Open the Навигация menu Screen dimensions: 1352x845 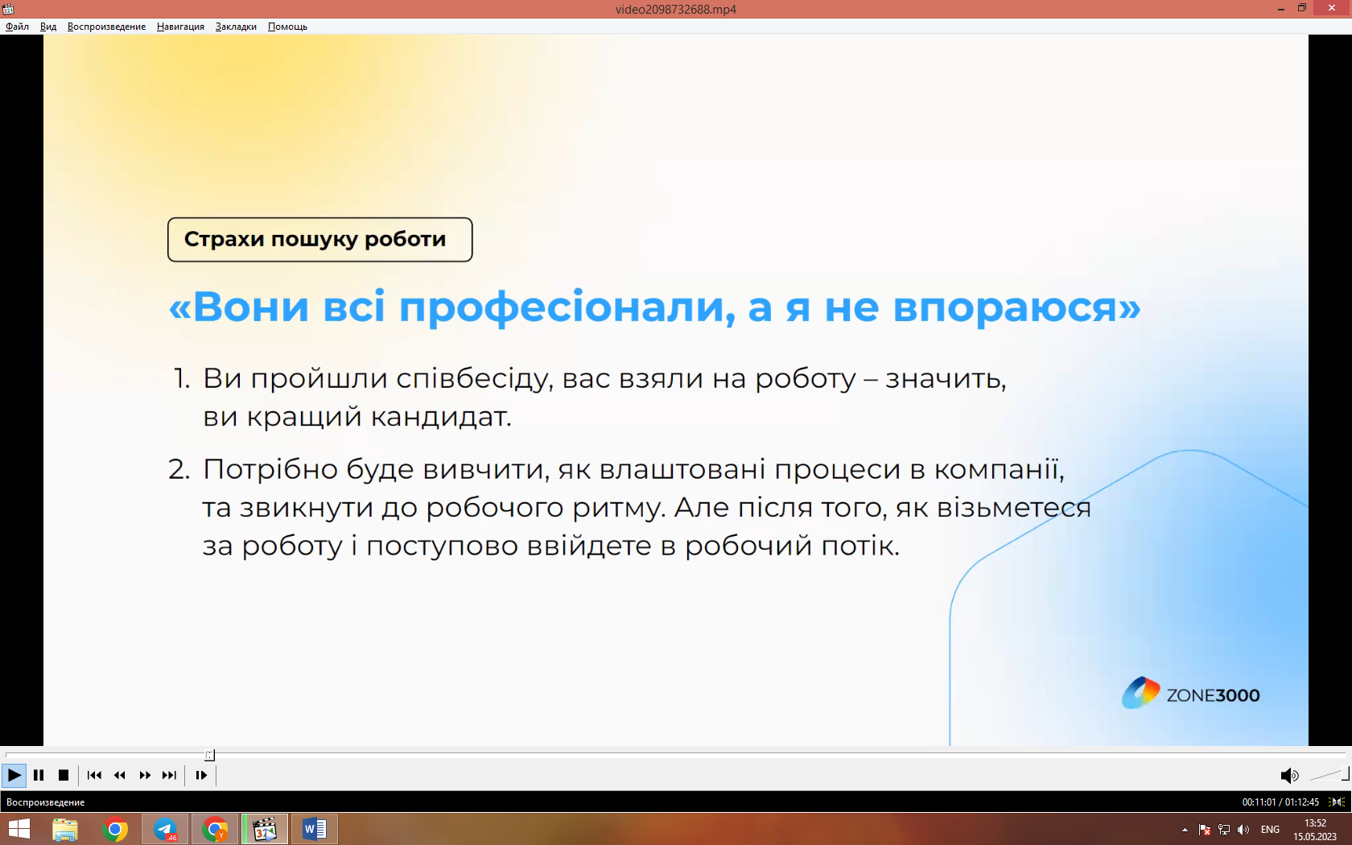click(x=180, y=27)
